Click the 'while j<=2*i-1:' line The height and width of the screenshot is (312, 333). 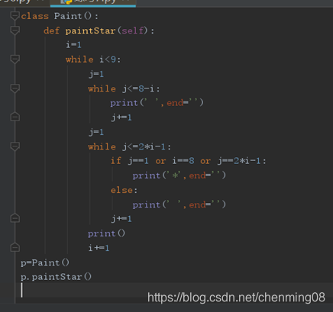click(x=129, y=146)
